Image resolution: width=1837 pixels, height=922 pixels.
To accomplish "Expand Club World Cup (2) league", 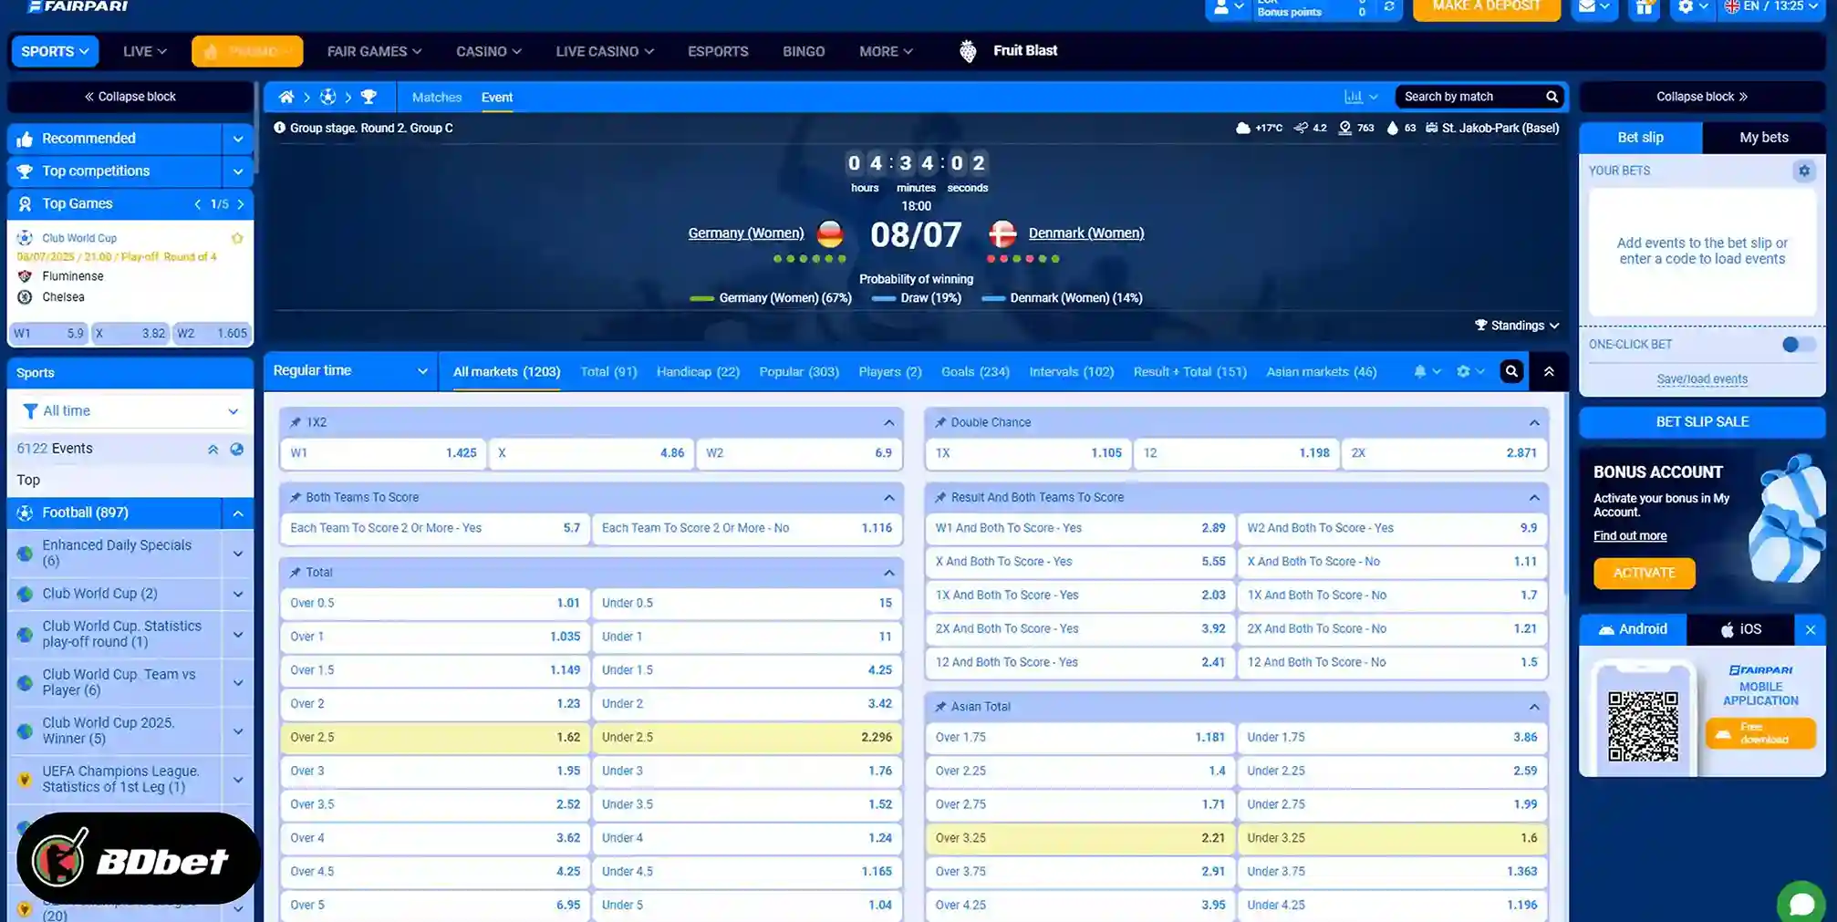I will tap(237, 594).
